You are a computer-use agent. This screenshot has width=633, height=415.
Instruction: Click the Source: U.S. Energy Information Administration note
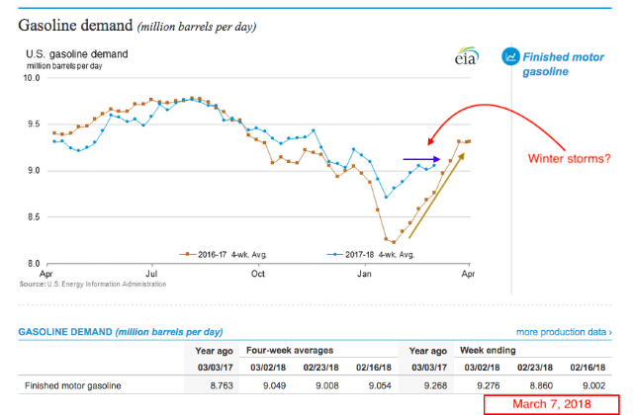point(93,284)
